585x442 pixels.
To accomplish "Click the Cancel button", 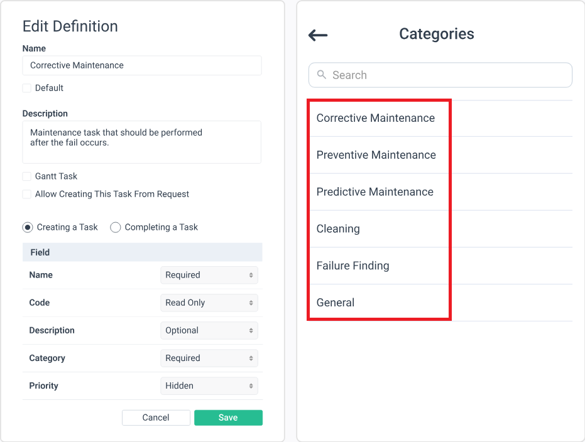I will 156,418.
